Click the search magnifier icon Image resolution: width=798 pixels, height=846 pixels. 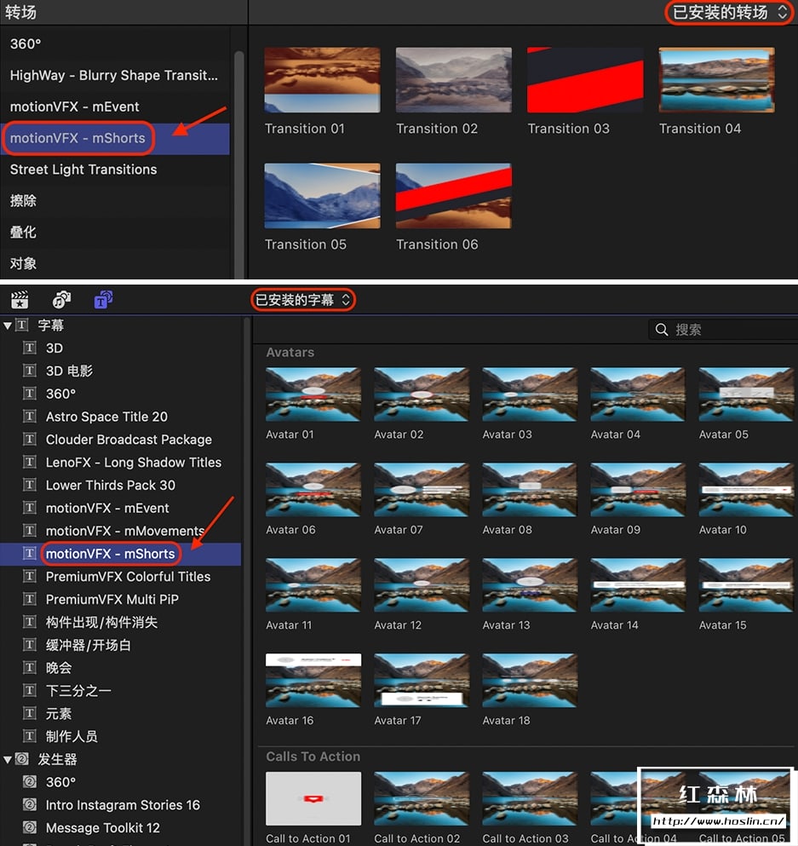662,330
